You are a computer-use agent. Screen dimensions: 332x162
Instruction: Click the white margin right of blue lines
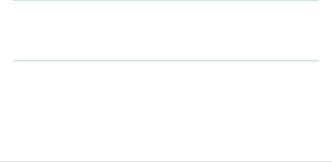point(325,30)
